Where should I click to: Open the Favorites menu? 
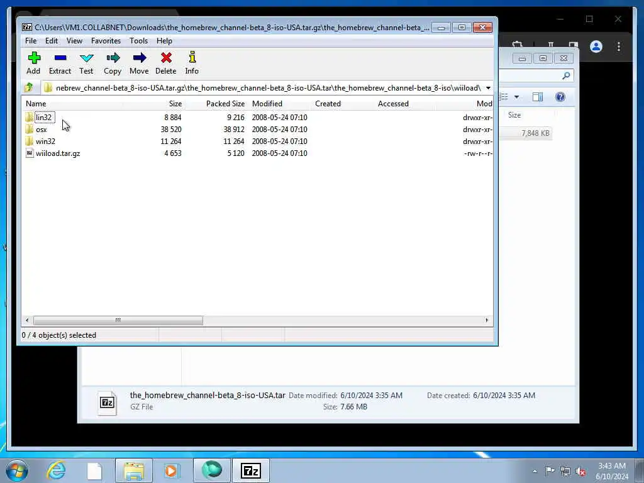point(106,41)
